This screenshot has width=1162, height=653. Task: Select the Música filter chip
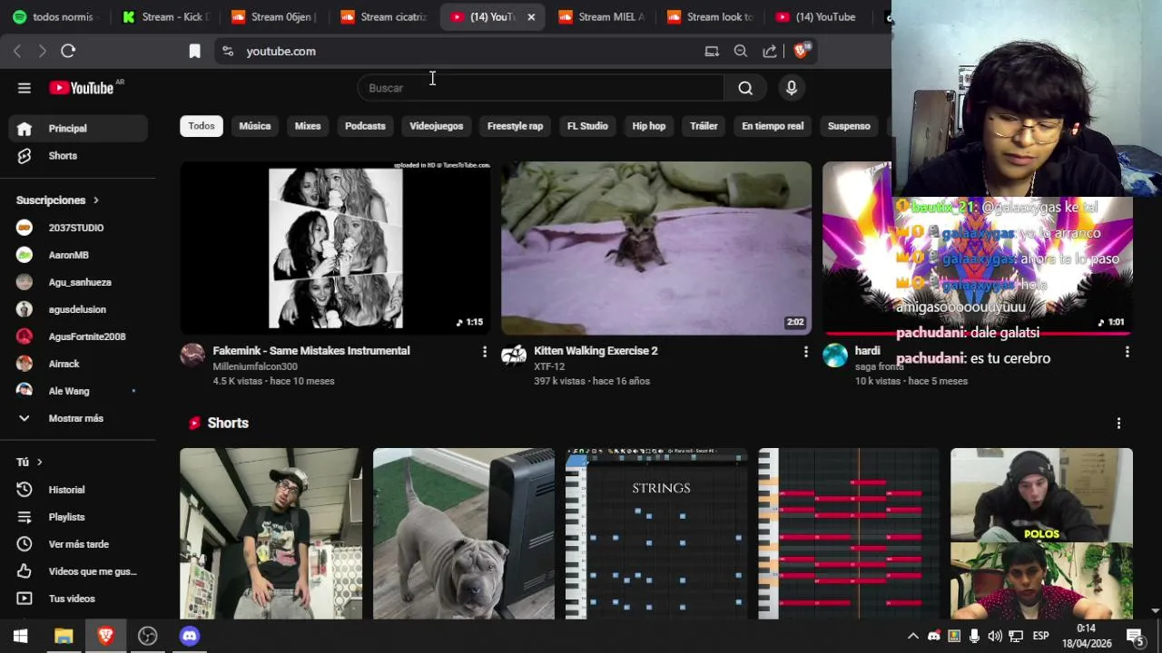tap(255, 126)
